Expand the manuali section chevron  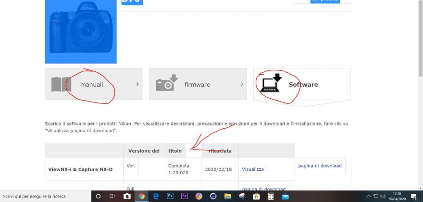[x=137, y=84]
